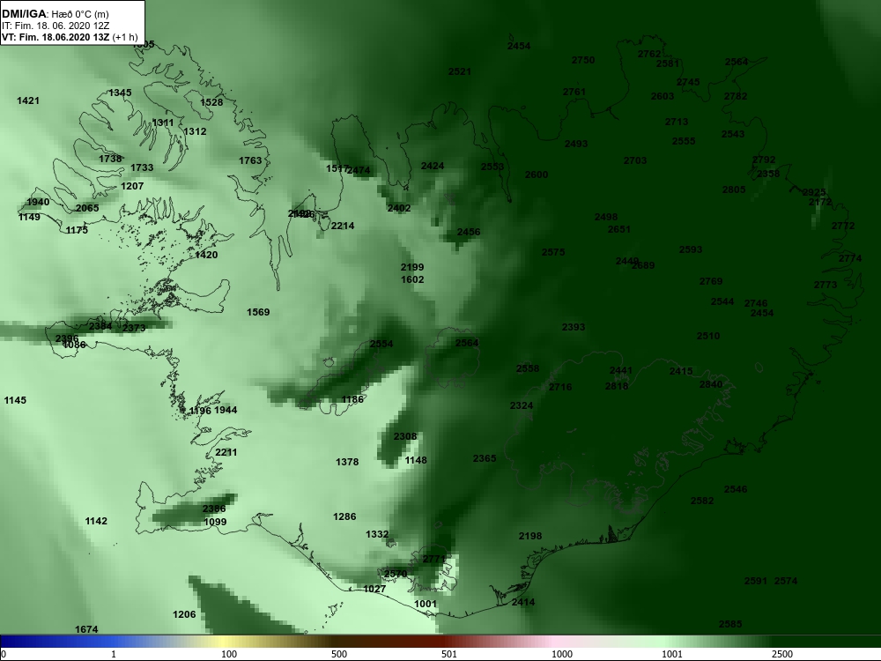Click the 1027 value near the south coast
Viewport: 881px width, 661px height.
pos(374,589)
